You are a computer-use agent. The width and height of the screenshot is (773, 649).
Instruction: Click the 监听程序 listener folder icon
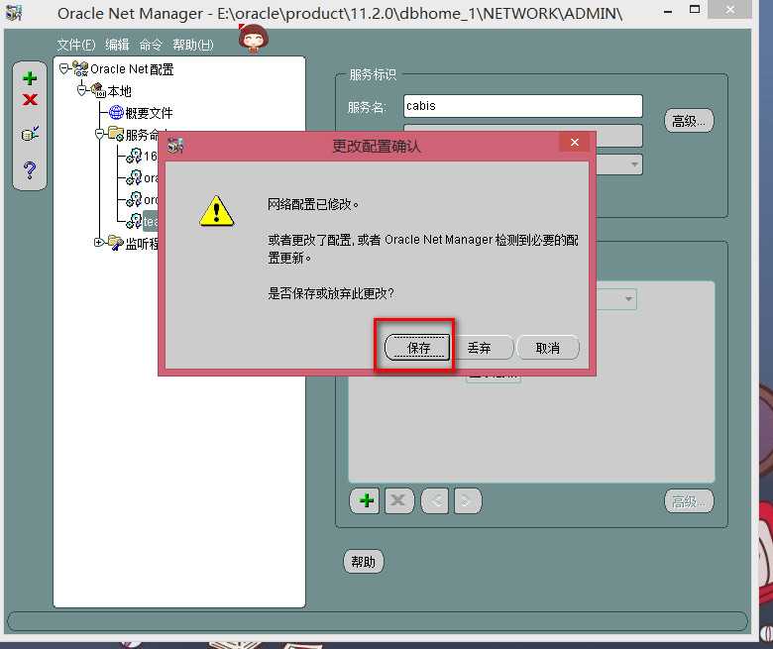(116, 242)
